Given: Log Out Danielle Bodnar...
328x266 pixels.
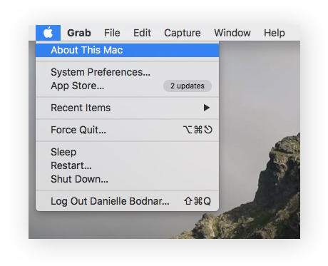Looking at the screenshot, I should click(x=127, y=201).
